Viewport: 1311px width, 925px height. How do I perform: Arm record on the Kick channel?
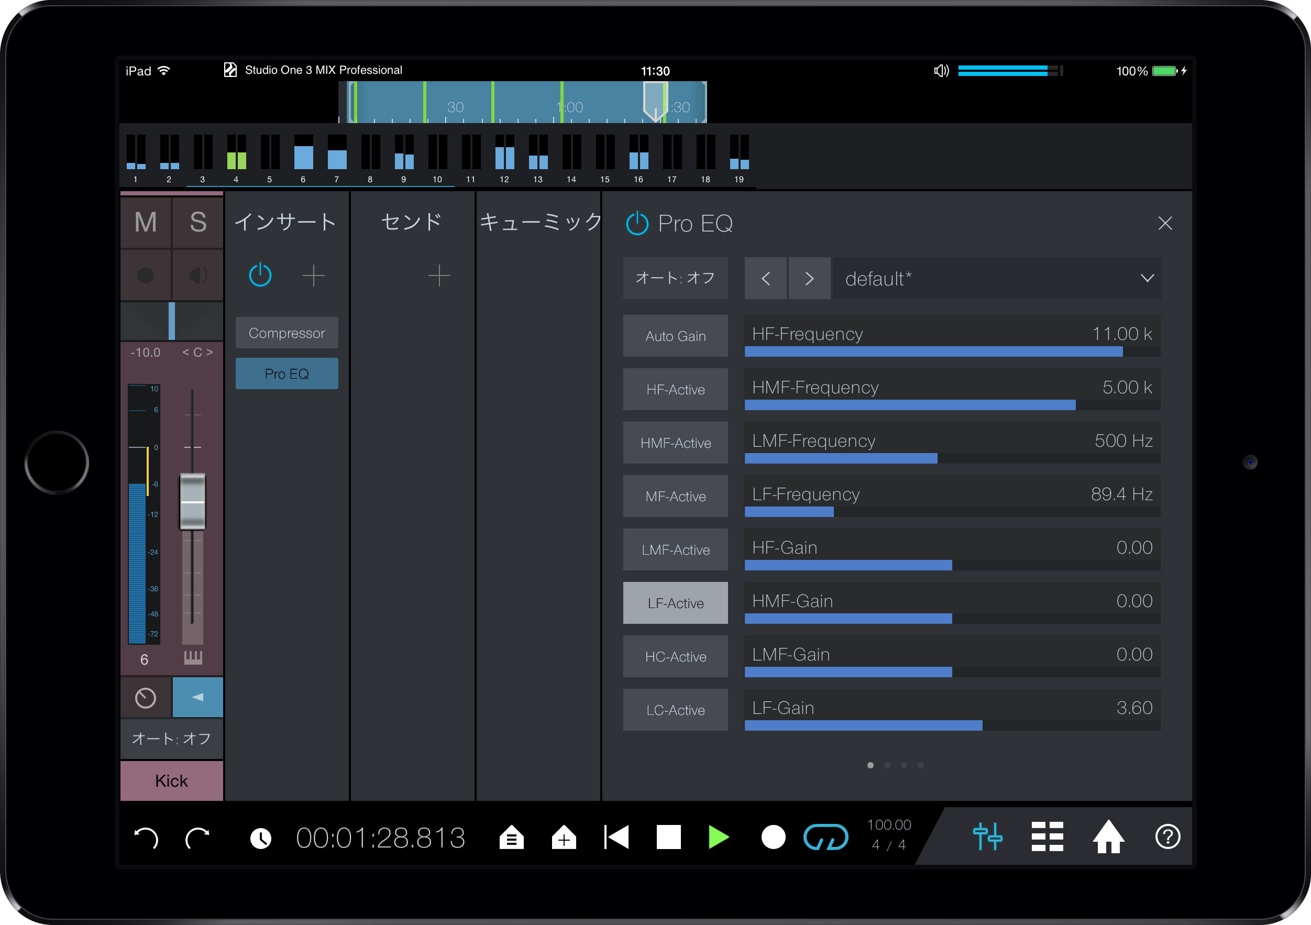[146, 275]
